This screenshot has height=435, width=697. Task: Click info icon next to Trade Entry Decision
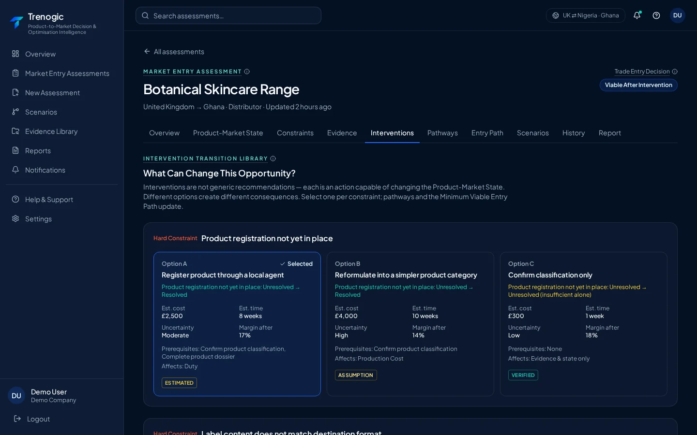click(675, 72)
